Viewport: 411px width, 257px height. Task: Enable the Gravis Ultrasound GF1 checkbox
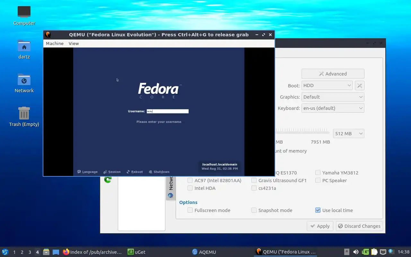[254, 181]
